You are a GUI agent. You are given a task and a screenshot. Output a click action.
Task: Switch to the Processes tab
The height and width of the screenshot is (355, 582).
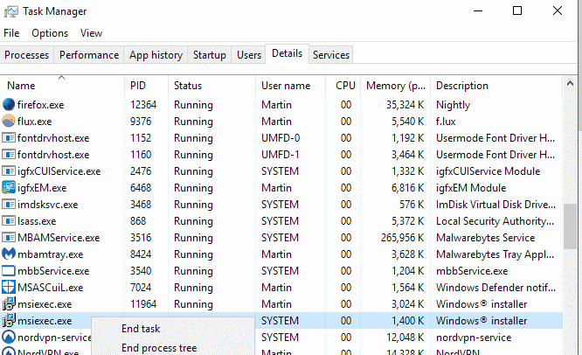27,55
